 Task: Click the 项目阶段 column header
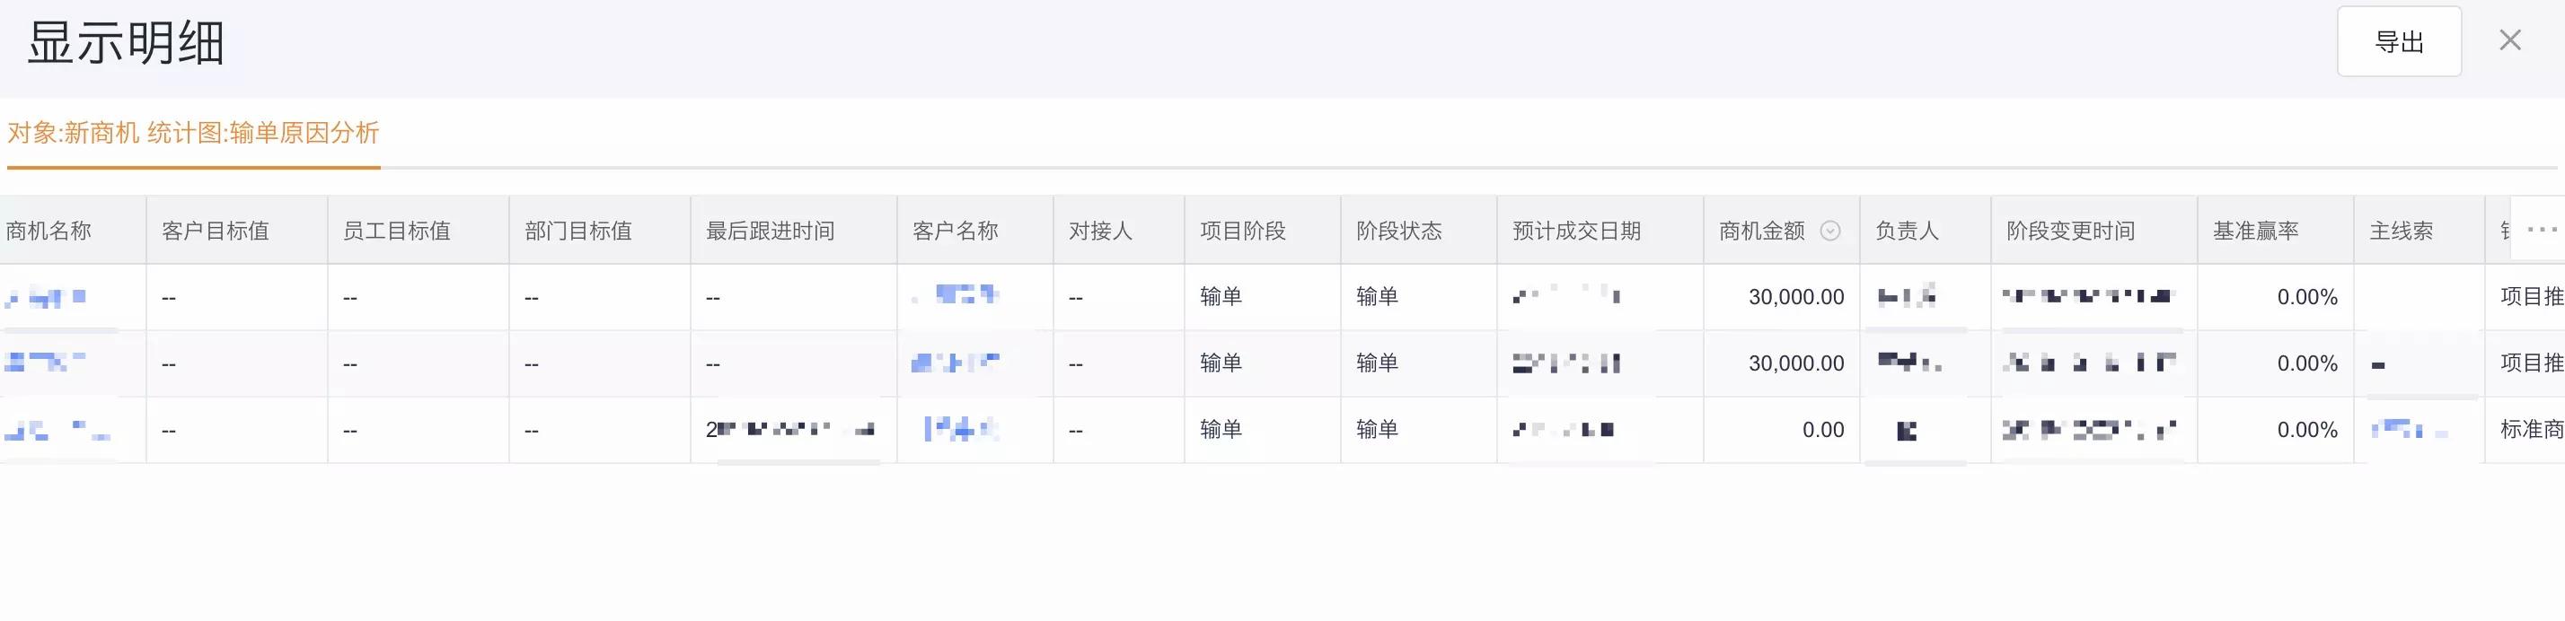click(x=1243, y=231)
